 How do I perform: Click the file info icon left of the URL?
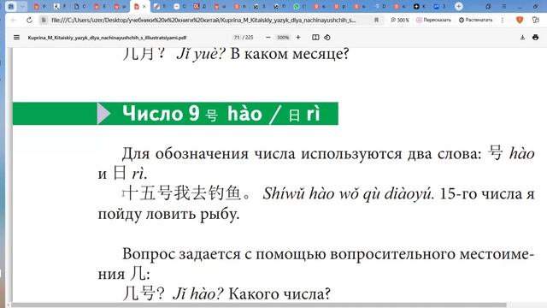tap(44, 21)
